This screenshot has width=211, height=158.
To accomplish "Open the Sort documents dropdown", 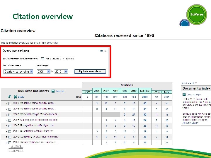I will click(18, 71).
